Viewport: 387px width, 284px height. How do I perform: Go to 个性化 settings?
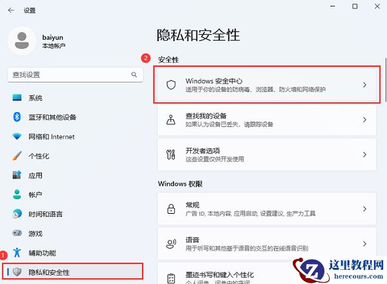click(x=75, y=156)
